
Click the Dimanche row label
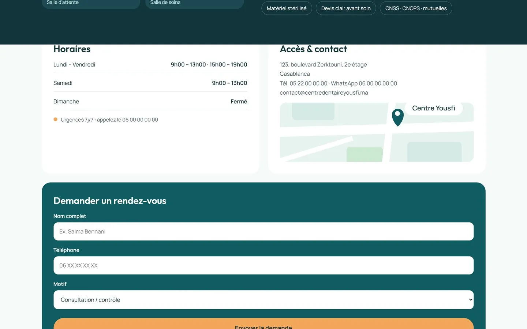[x=66, y=102]
